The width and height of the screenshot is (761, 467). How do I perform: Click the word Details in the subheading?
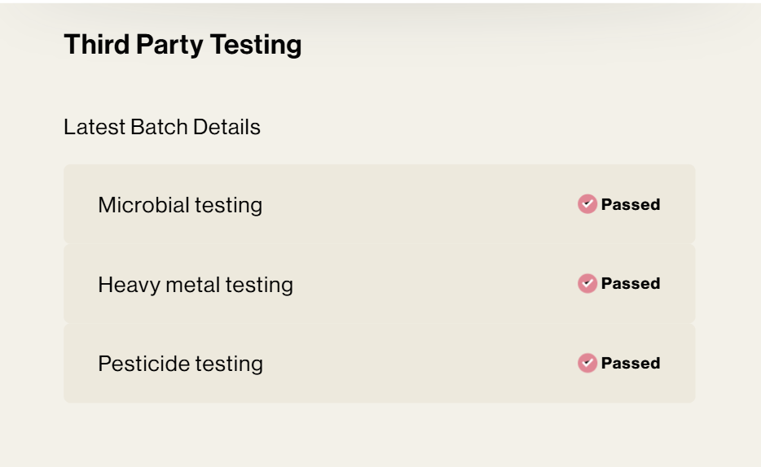coord(227,127)
